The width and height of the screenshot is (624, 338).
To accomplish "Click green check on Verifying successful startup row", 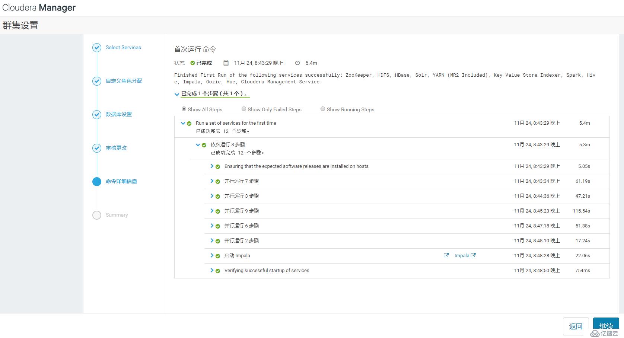I will 218,271.
